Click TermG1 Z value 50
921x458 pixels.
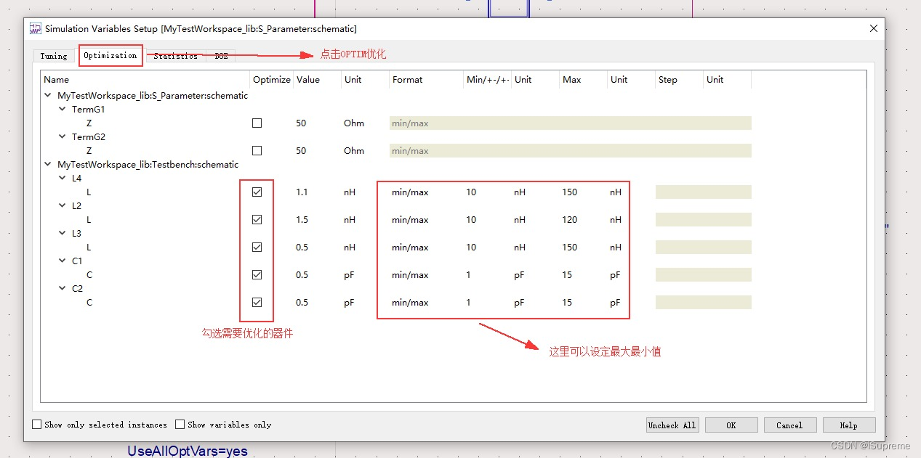[x=301, y=123]
